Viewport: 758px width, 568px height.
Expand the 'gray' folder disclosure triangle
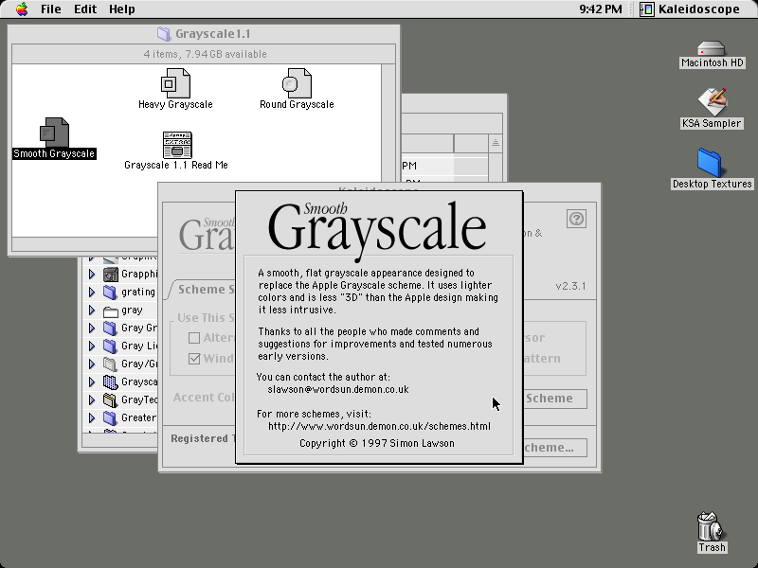[x=92, y=311]
